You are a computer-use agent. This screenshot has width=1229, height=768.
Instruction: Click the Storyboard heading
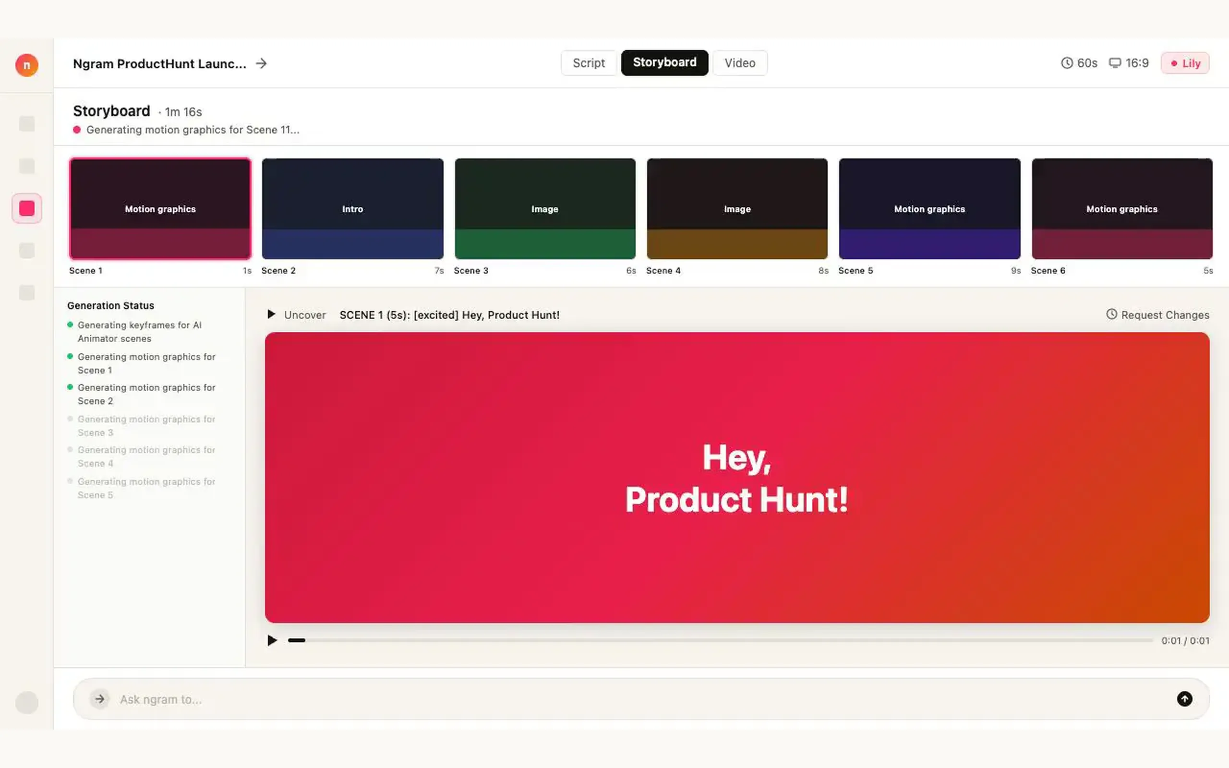click(112, 111)
